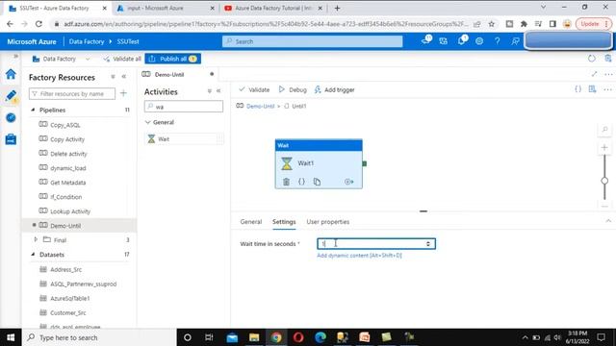
Task: Collapse Factory Resources panel chevrons
Action: (x=124, y=77)
